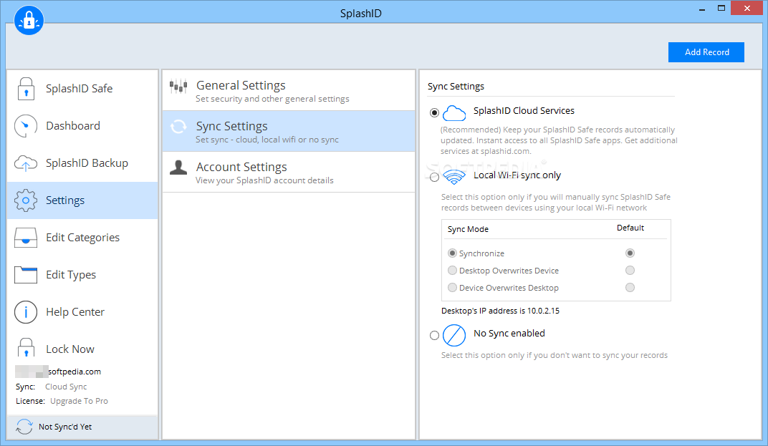The width and height of the screenshot is (768, 446).
Task: Click the SplashID Cloud Services cloud icon
Action: (454, 113)
